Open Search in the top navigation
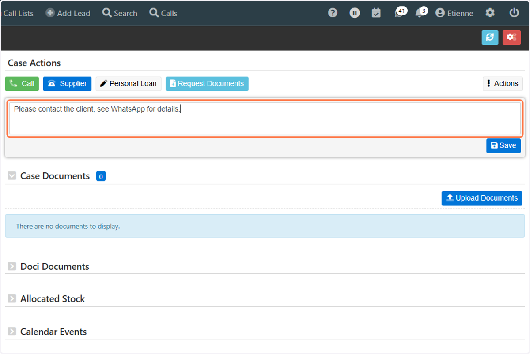 [120, 13]
